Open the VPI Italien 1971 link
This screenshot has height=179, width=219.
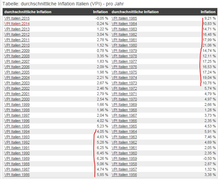click(x=124, y=94)
